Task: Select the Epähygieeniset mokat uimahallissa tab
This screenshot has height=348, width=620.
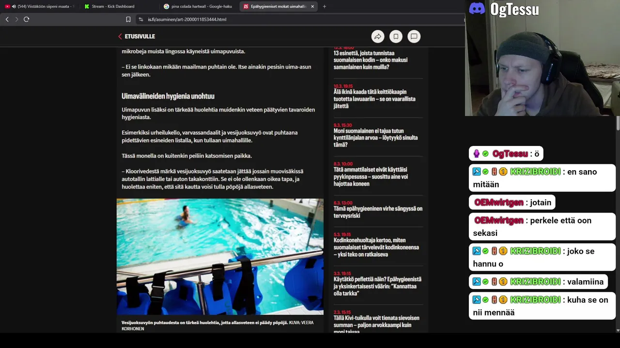Action: coord(275,6)
